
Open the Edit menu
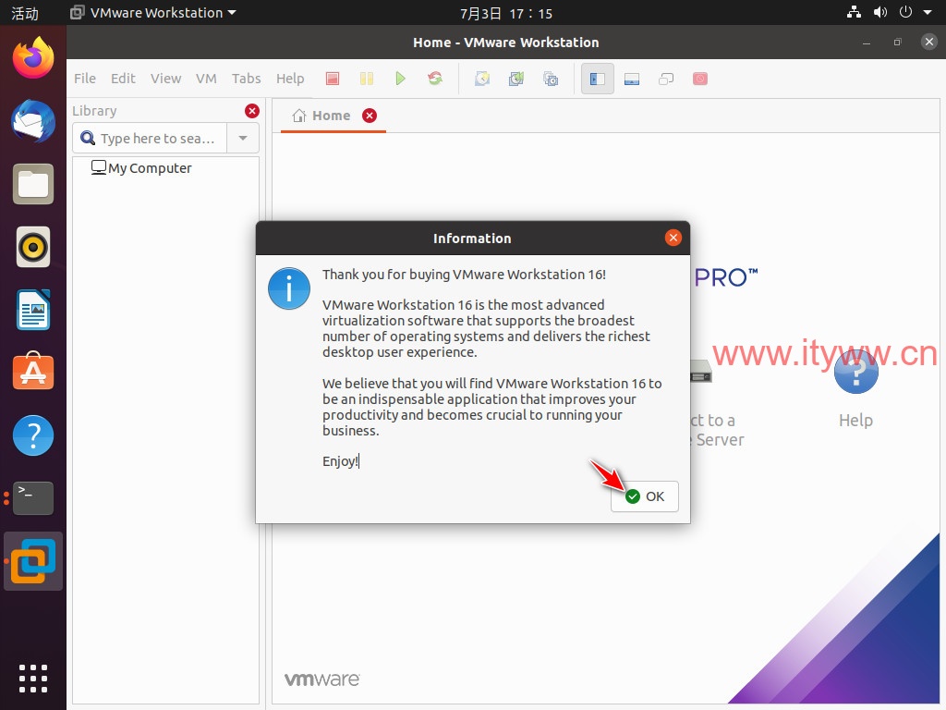[123, 79]
